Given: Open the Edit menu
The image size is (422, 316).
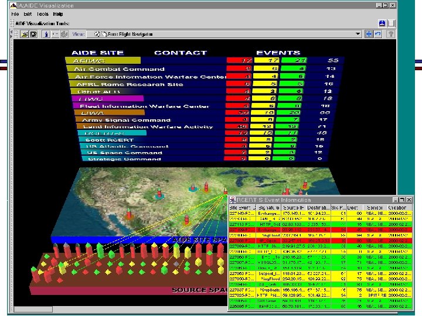Looking at the screenshot, I should [x=28, y=14].
